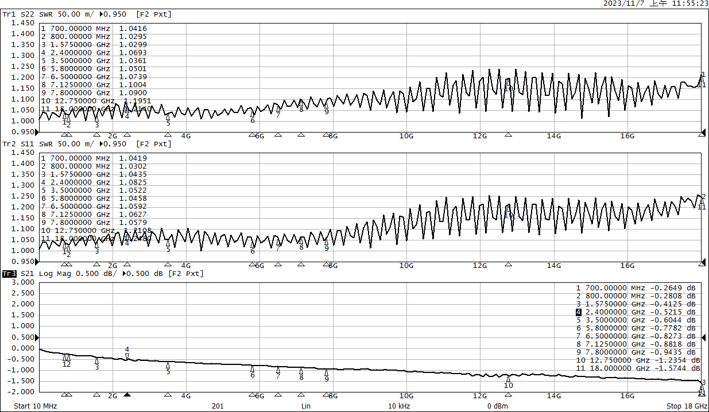Open the Lin sweep type setting

pos(307,406)
